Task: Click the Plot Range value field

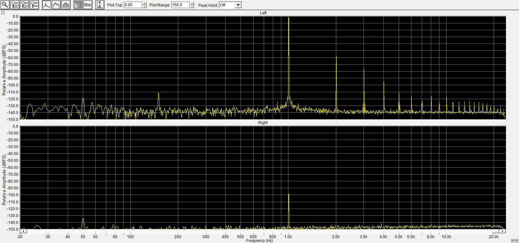Action: click(x=180, y=5)
